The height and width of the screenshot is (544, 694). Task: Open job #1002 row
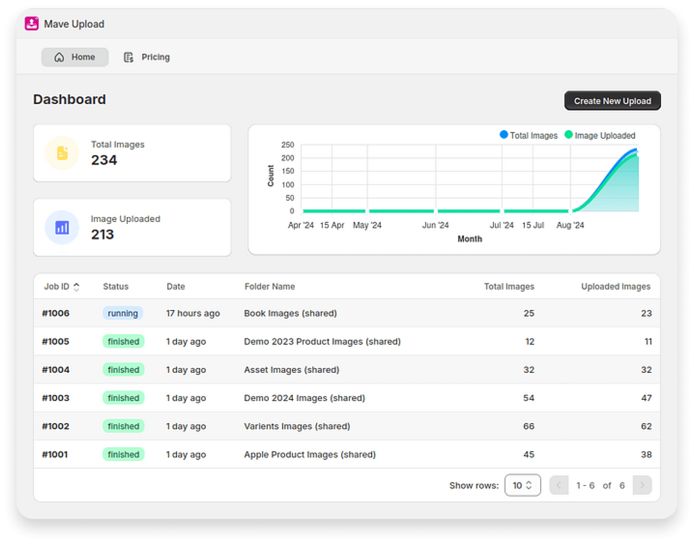click(x=347, y=426)
